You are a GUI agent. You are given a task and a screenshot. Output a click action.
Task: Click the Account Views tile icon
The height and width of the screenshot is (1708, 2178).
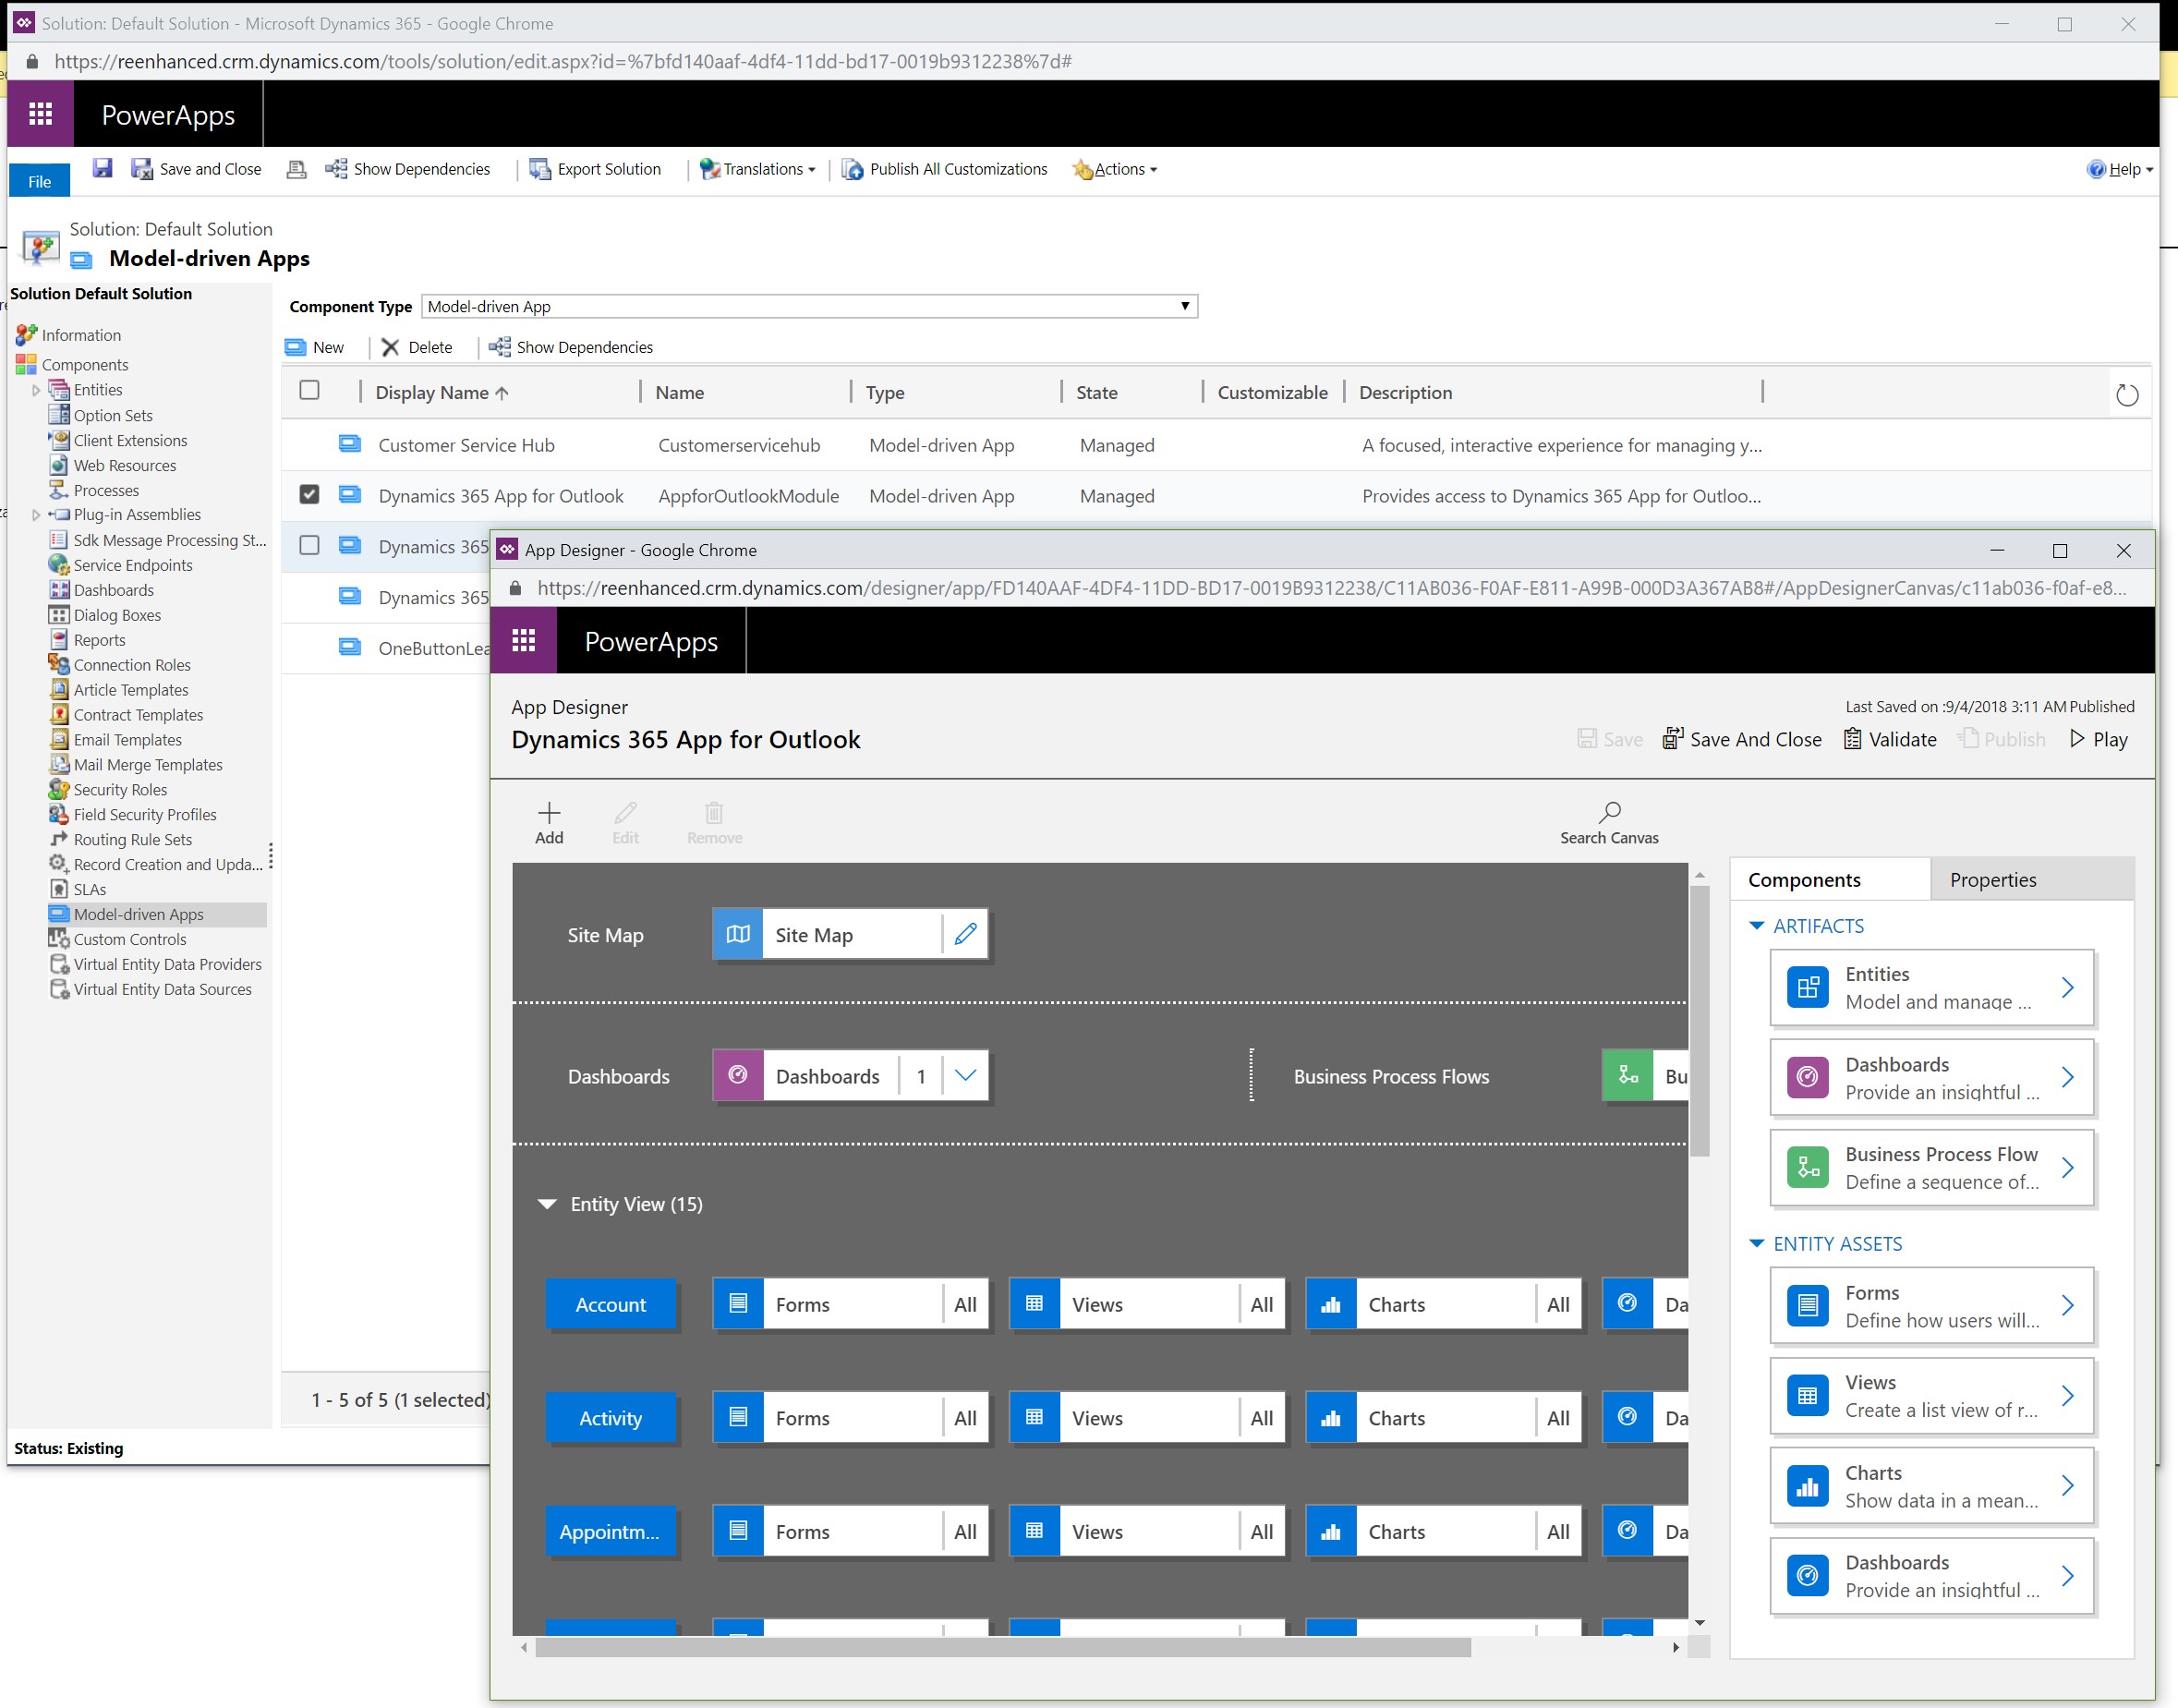[x=1035, y=1303]
